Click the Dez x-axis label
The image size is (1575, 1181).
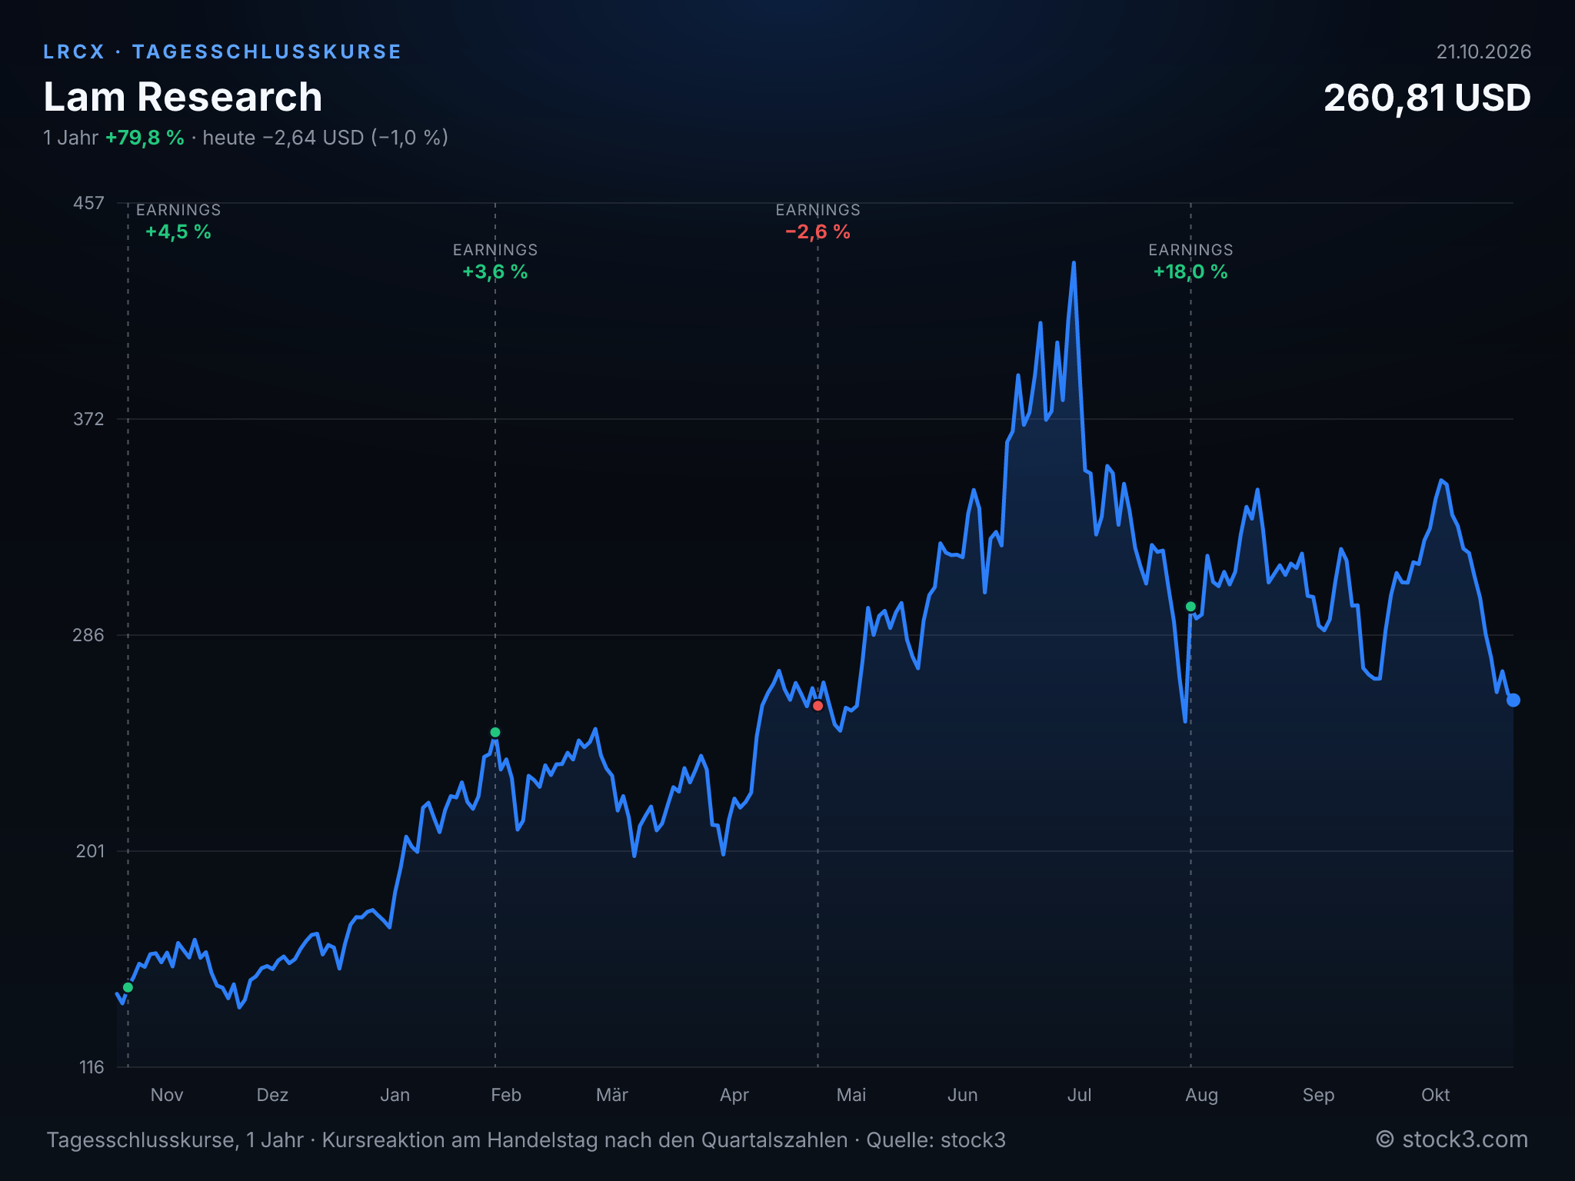tap(272, 1095)
